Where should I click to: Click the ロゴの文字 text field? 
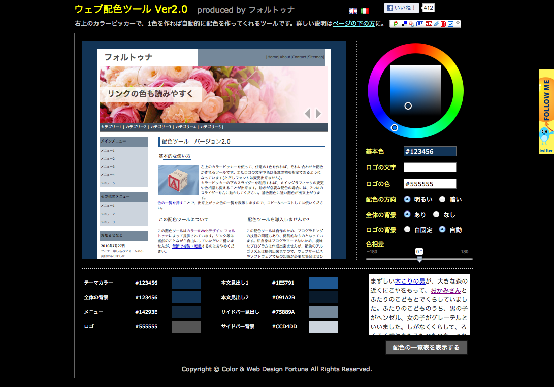430,167
